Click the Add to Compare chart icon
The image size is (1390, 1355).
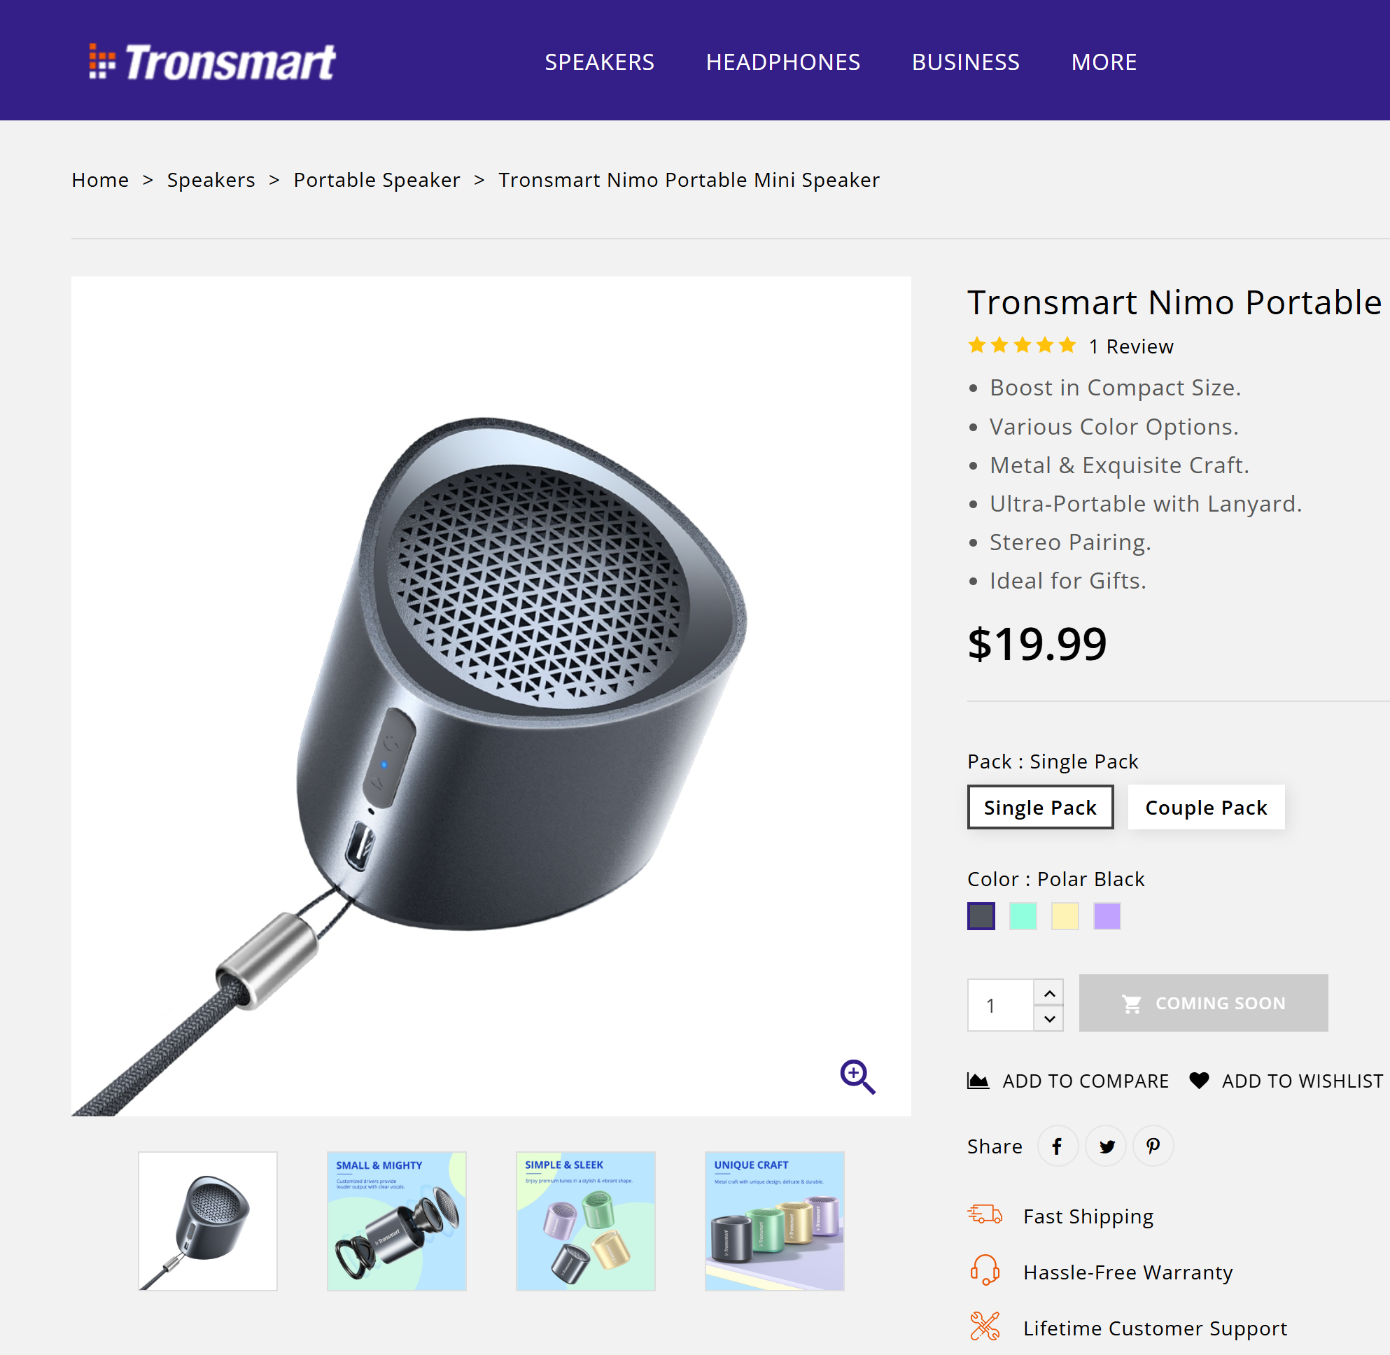point(979,1081)
